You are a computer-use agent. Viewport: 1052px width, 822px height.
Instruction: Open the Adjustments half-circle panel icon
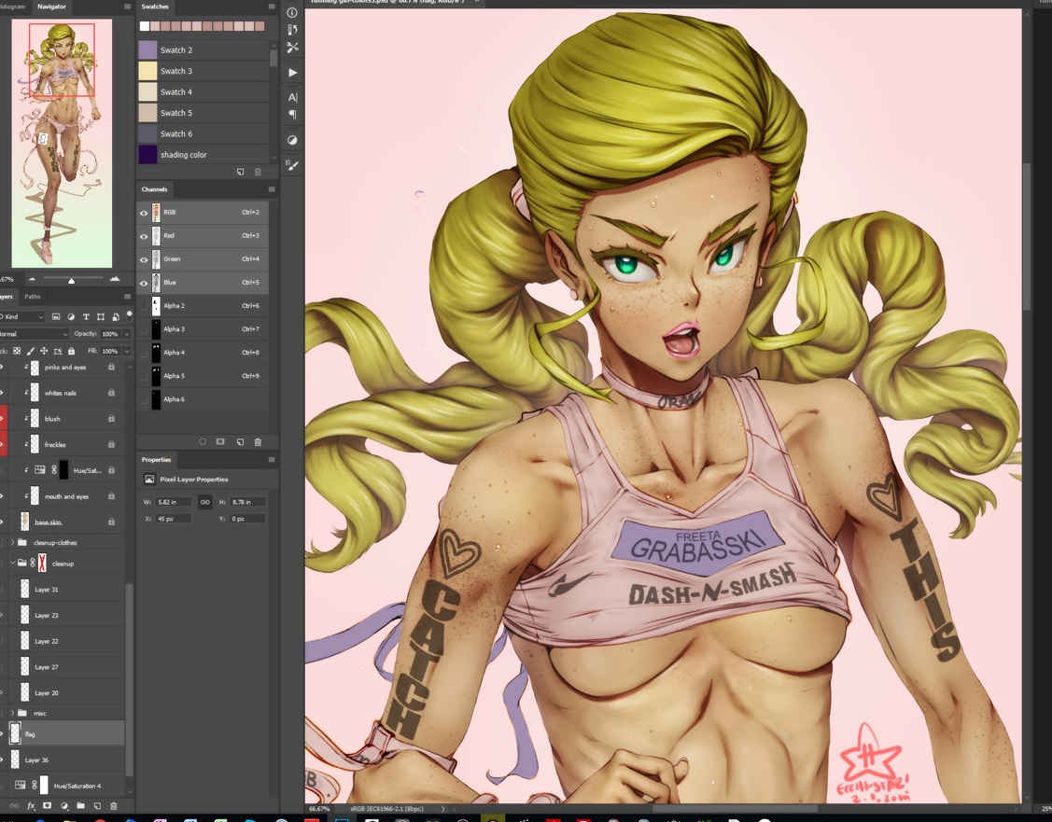(292, 140)
